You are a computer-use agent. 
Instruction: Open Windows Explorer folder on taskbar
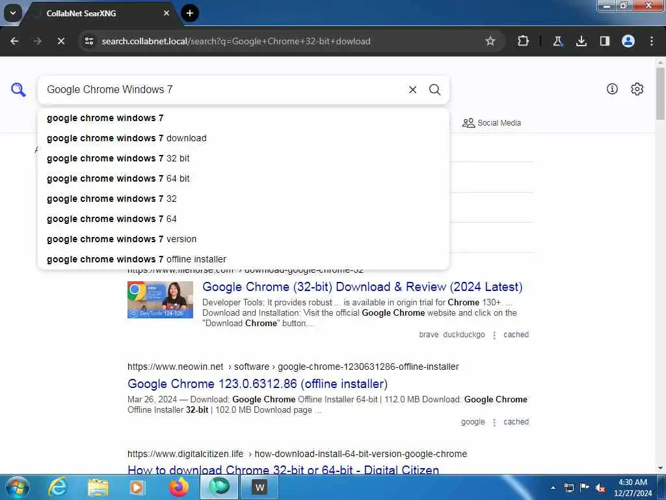click(x=98, y=487)
